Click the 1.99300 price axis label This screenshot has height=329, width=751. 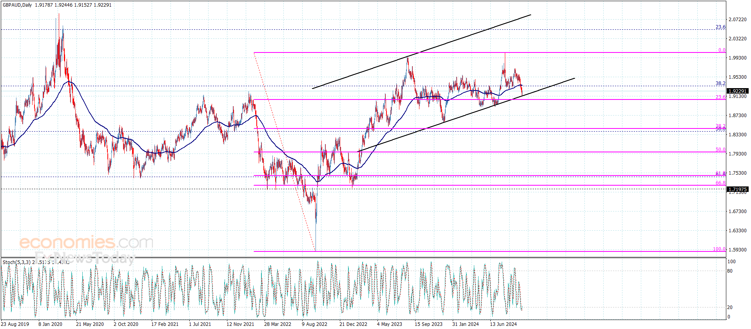tap(737, 58)
